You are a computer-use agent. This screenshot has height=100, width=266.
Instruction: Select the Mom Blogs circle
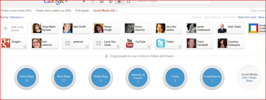click(64, 78)
